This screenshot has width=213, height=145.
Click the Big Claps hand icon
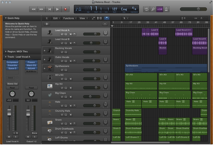(50, 95)
